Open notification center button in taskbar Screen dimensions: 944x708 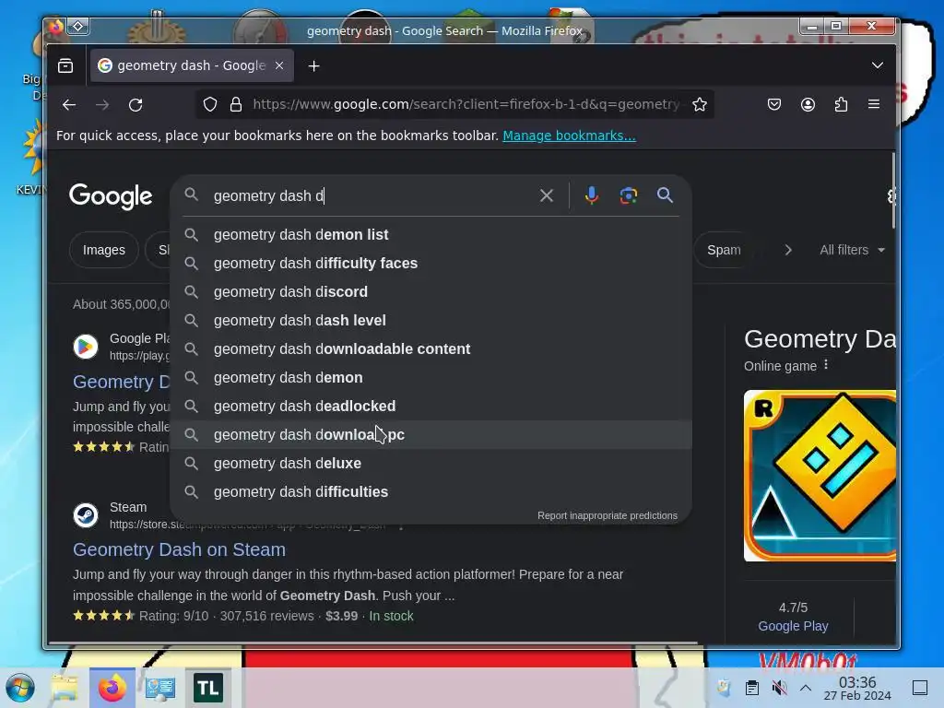pos(920,688)
